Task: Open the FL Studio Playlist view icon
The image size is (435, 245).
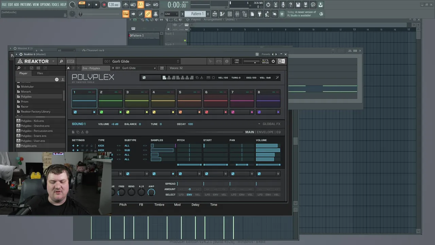Action: tap(215, 14)
